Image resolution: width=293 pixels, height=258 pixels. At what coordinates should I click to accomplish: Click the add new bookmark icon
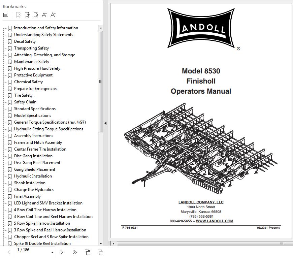coord(27,15)
